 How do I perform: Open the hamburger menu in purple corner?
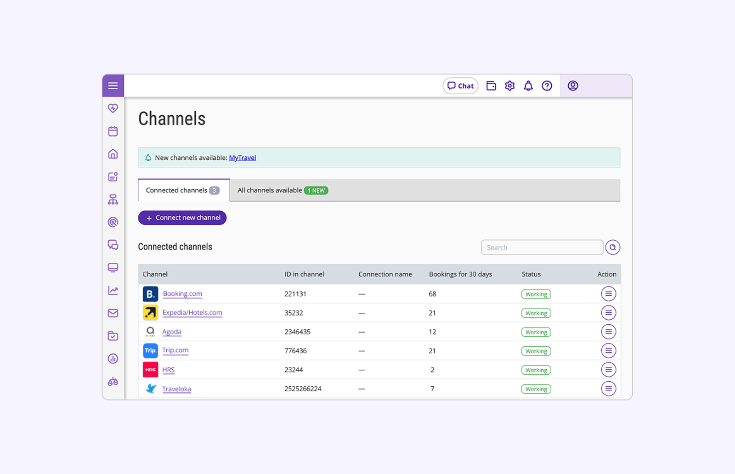(x=113, y=85)
